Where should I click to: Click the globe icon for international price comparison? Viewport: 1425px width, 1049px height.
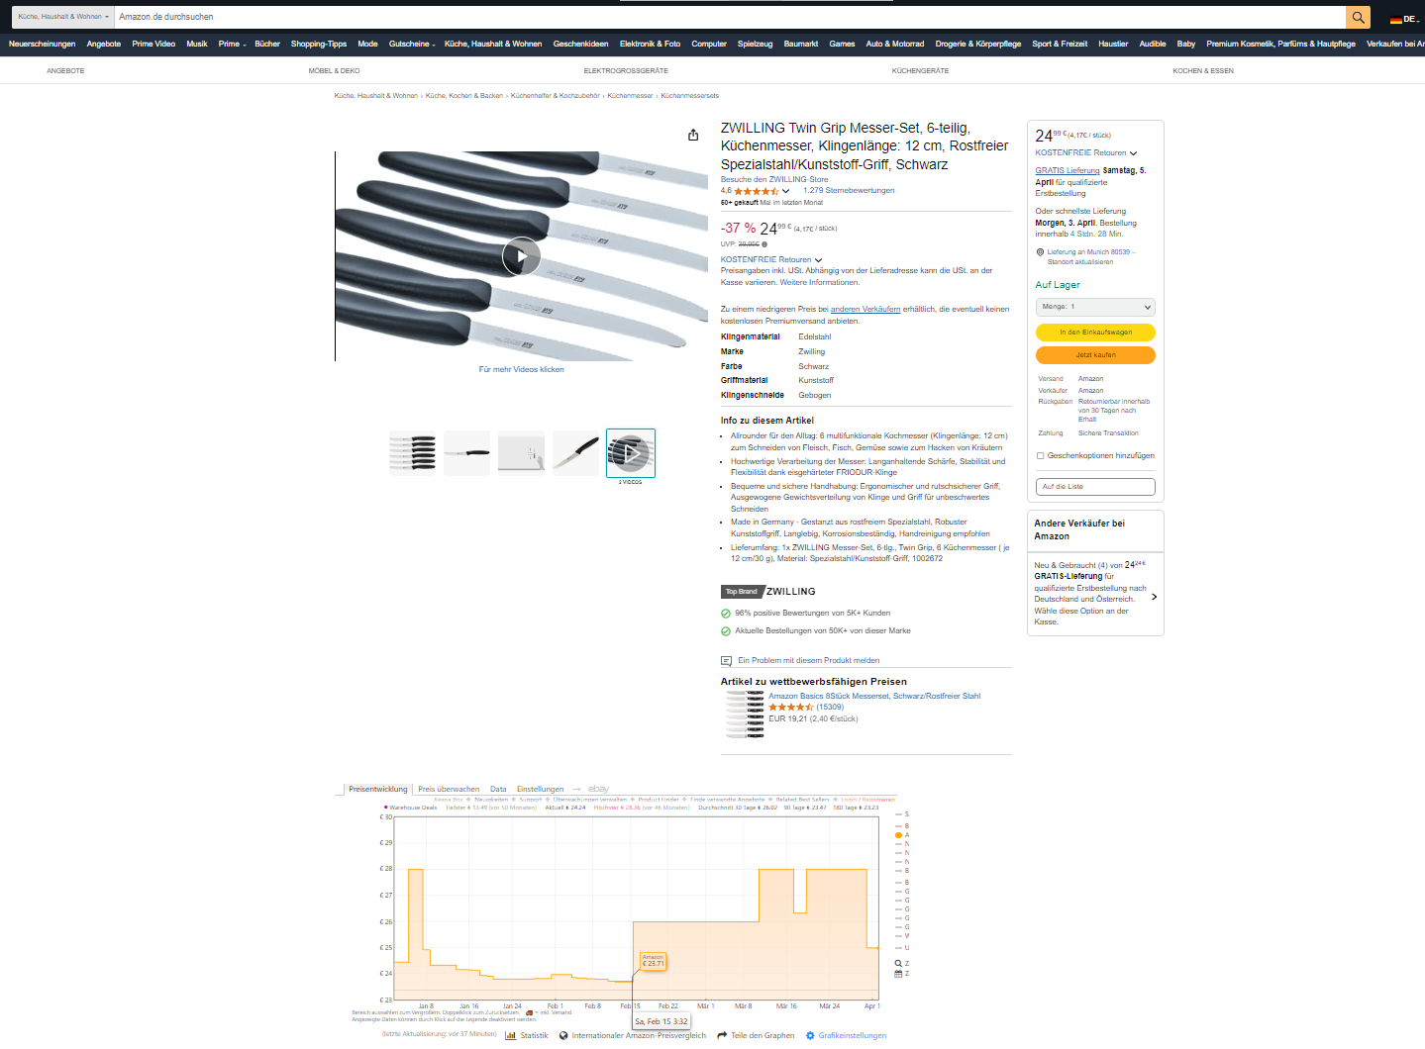pyautogui.click(x=563, y=1035)
